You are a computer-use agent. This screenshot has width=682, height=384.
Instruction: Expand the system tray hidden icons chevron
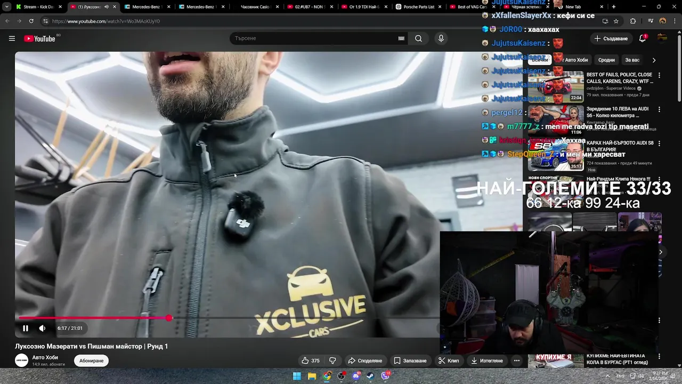click(x=607, y=376)
